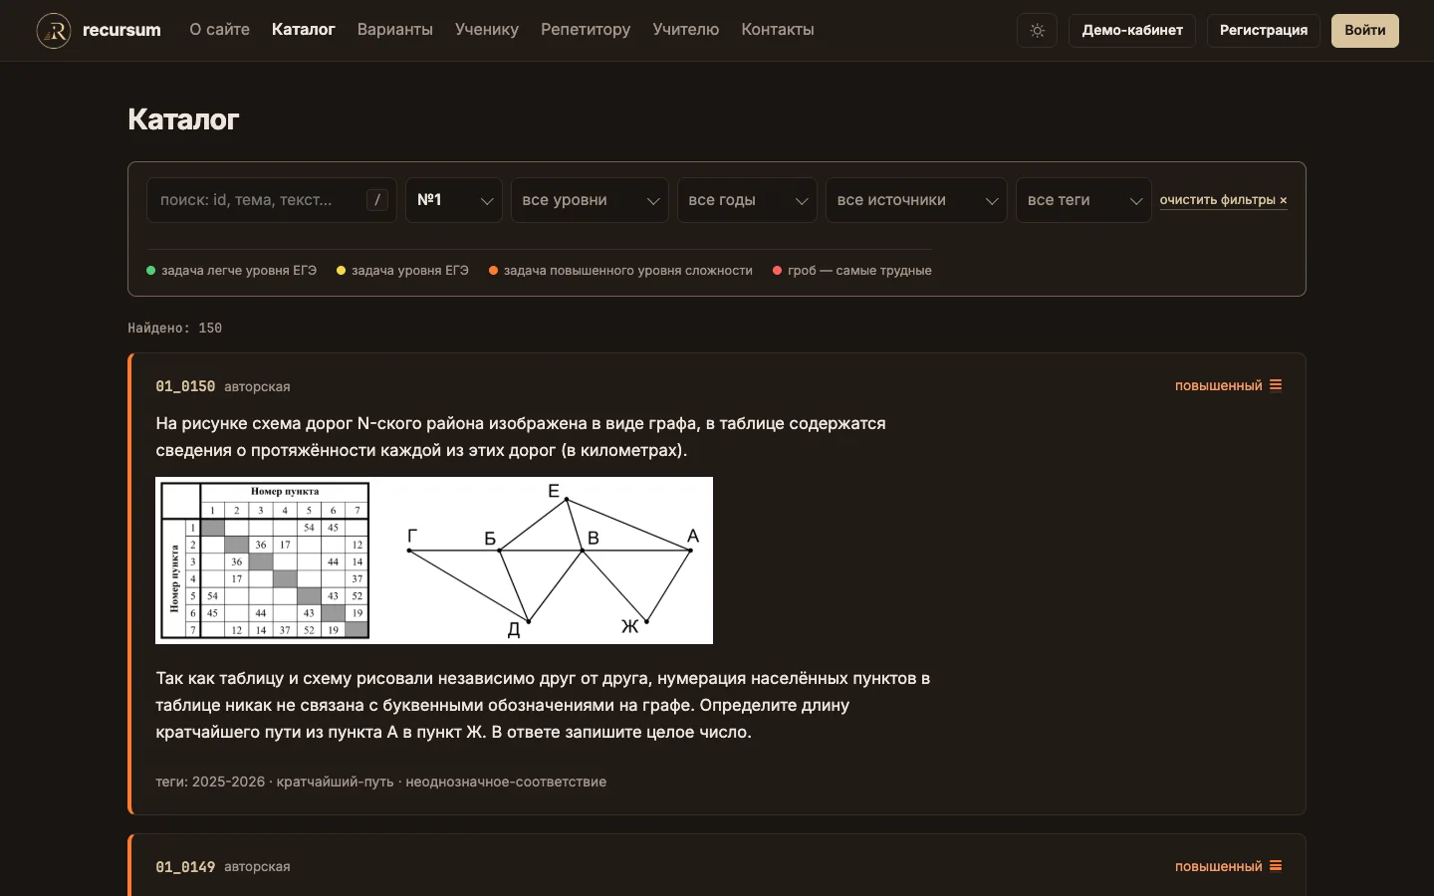Open the 'все годы' dropdown
Viewport: 1434px width, 896px height.
point(747,200)
